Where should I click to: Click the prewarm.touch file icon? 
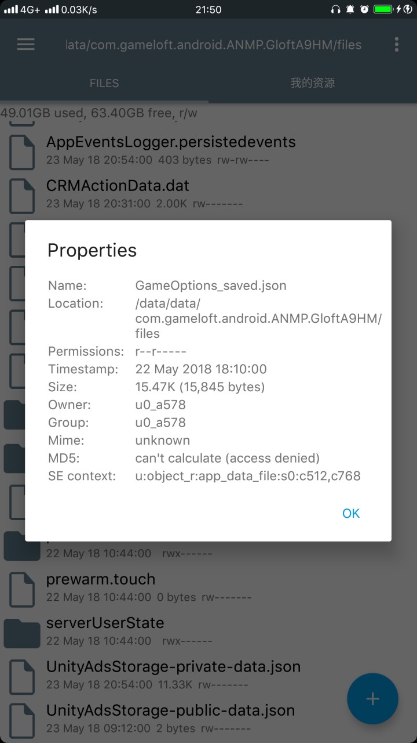pos(22,588)
